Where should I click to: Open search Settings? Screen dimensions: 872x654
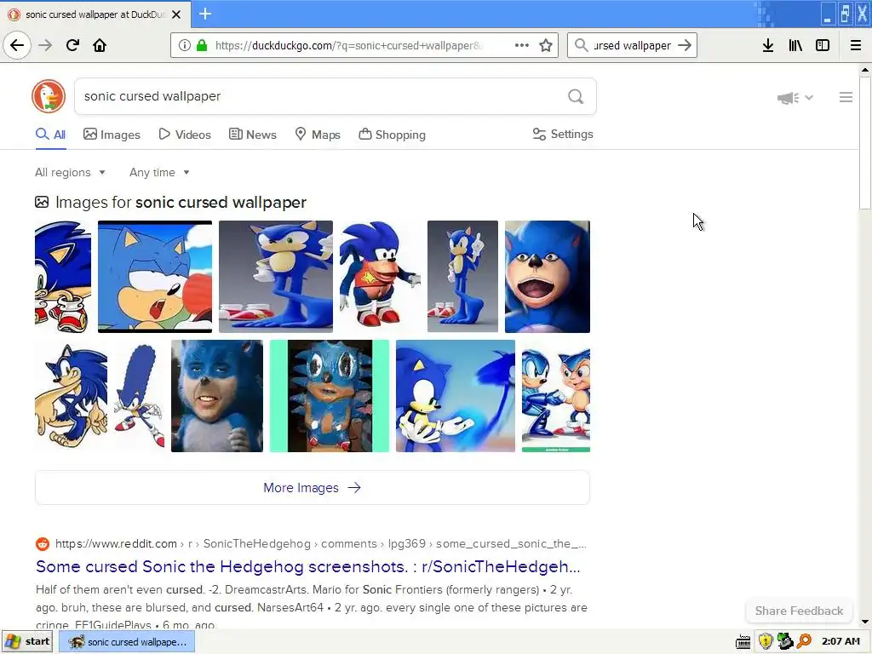pos(563,134)
